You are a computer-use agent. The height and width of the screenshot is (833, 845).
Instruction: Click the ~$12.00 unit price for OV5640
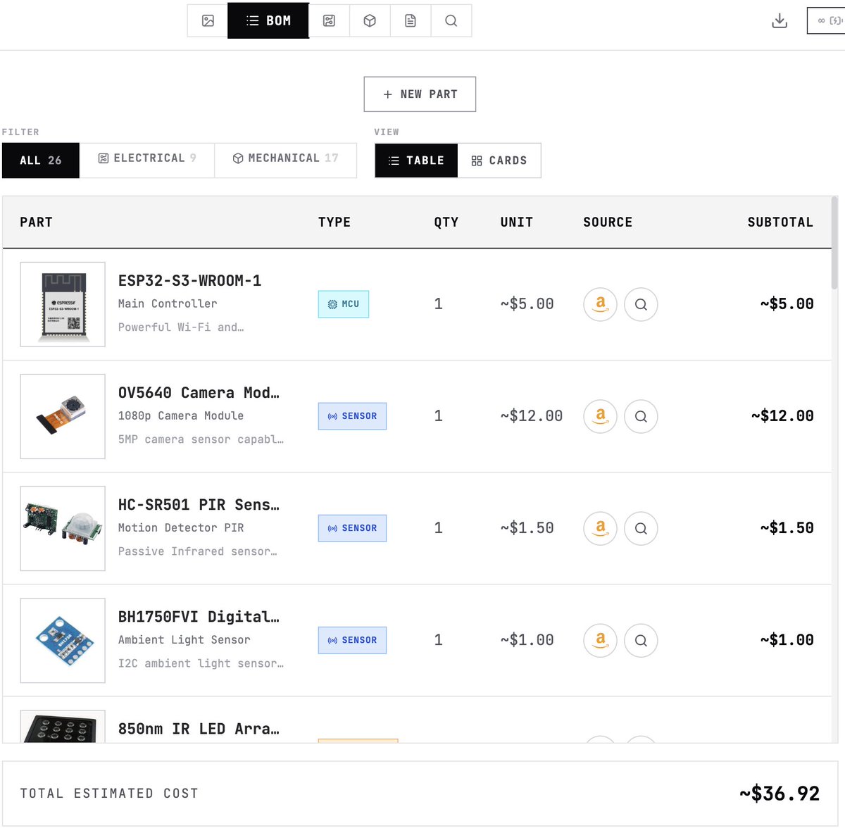click(532, 416)
